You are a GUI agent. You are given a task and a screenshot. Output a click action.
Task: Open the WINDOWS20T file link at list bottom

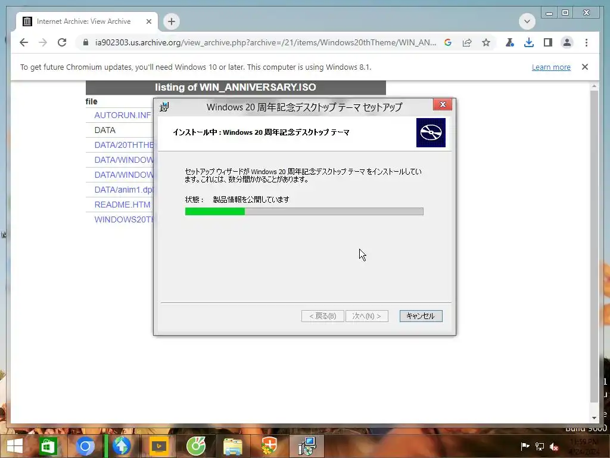tap(124, 219)
